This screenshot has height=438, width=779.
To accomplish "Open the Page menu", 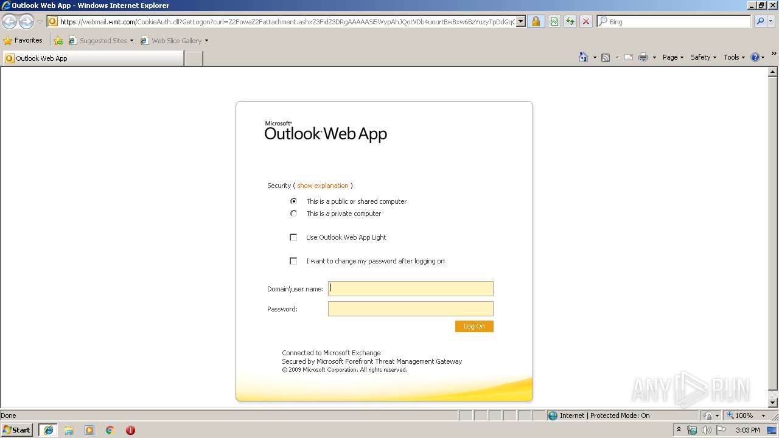I will (673, 57).
